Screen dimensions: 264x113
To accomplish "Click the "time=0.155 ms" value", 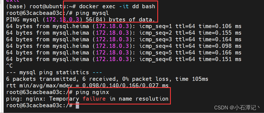I will [220, 33].
